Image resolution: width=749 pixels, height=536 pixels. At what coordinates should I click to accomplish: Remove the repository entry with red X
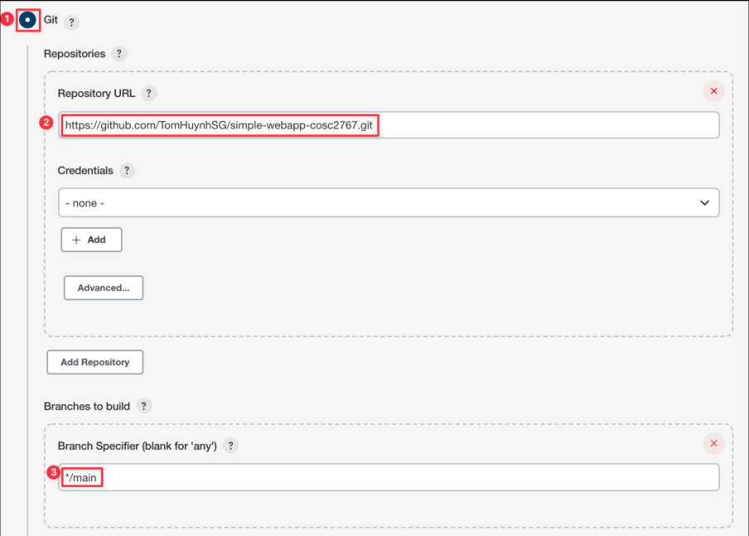[713, 91]
